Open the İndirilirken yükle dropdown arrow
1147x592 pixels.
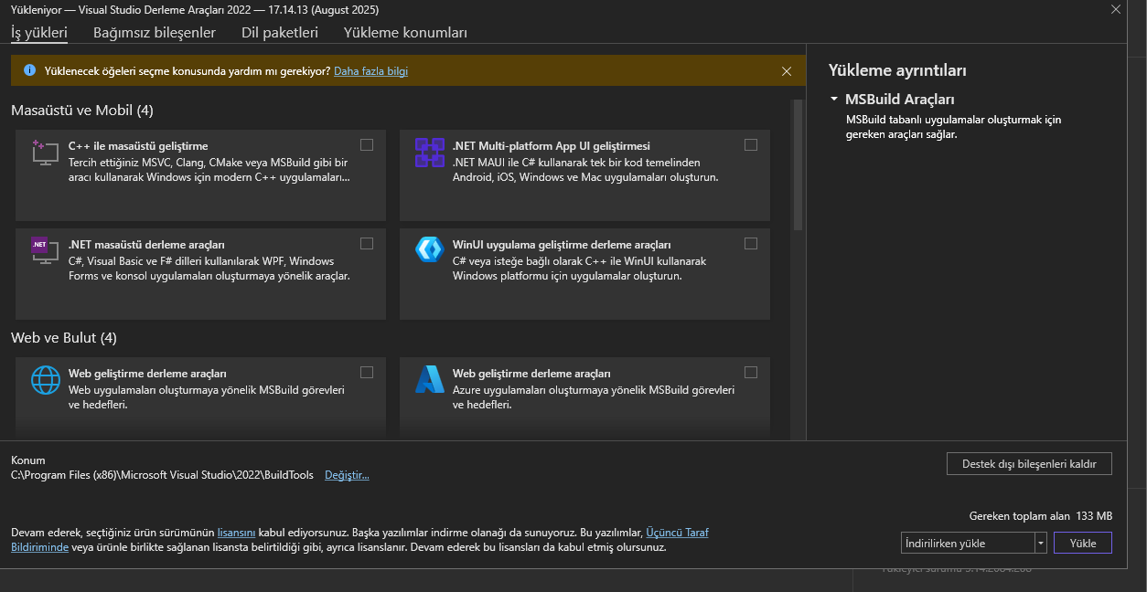point(1041,543)
